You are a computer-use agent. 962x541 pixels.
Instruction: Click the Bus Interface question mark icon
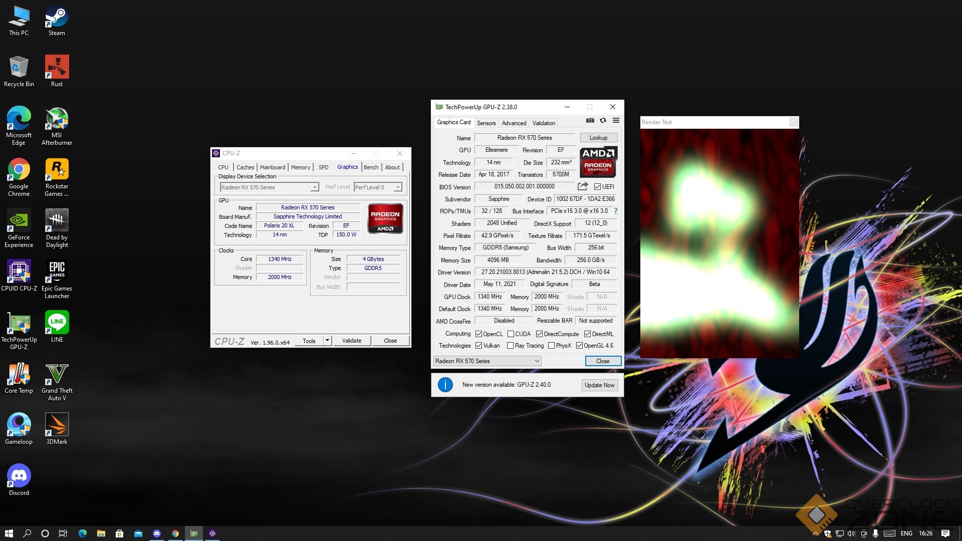click(616, 211)
